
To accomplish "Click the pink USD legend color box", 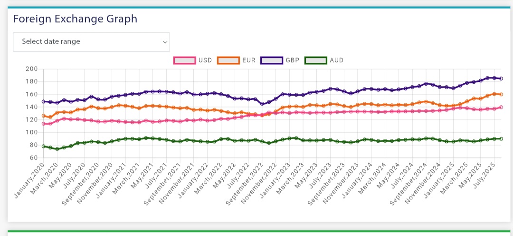I will [184, 60].
